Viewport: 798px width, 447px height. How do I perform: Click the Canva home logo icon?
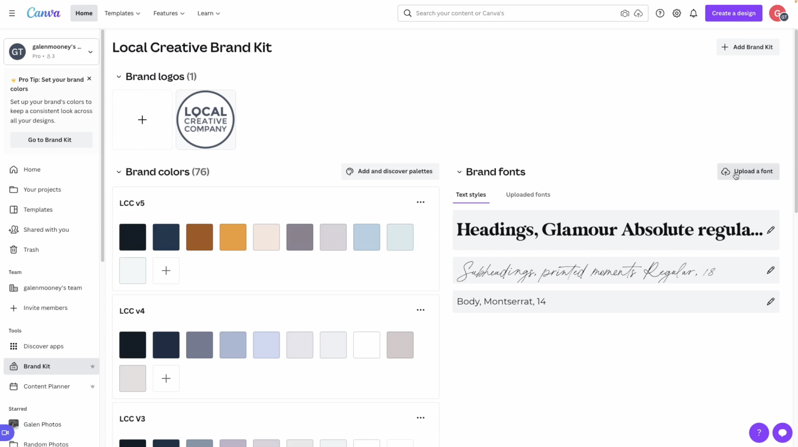(43, 12)
